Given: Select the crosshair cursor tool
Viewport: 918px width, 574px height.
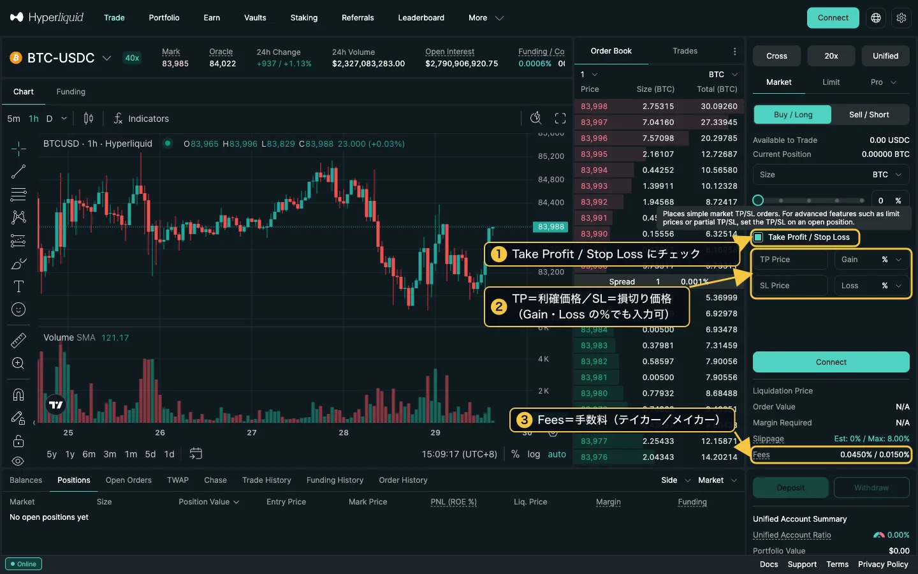Looking at the screenshot, I should tap(18, 149).
